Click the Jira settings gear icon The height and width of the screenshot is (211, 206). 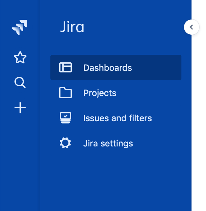[x=66, y=143]
